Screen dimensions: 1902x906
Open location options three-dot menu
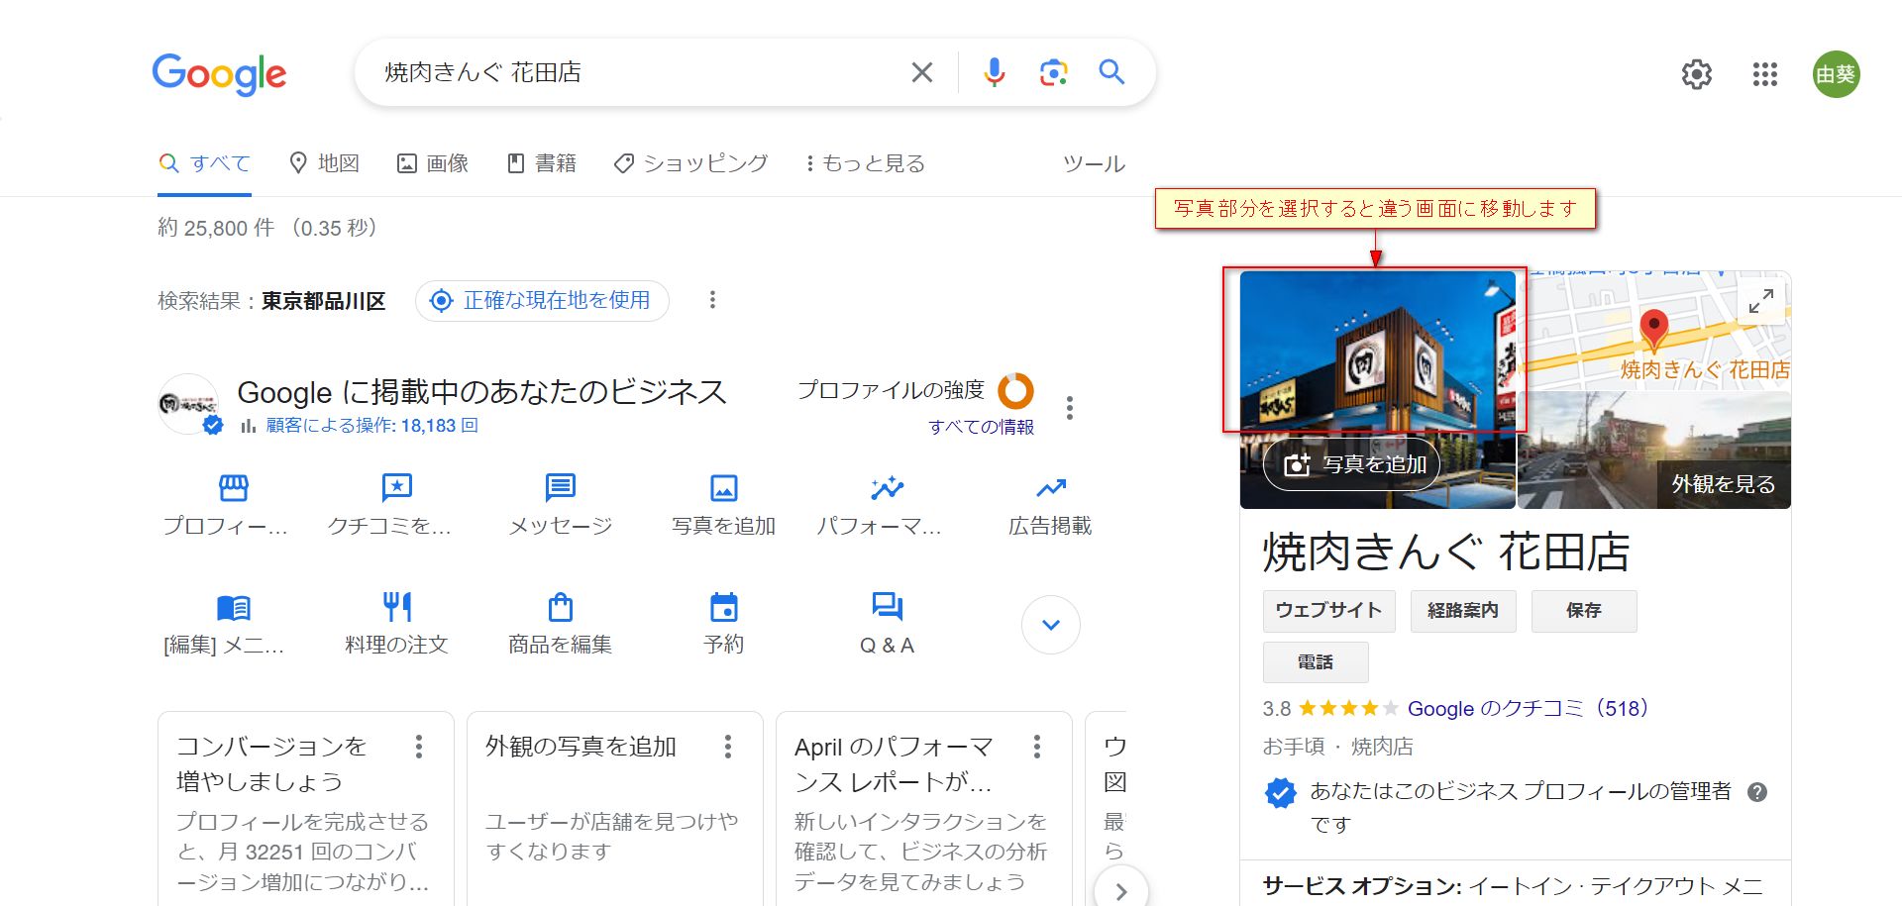(712, 300)
